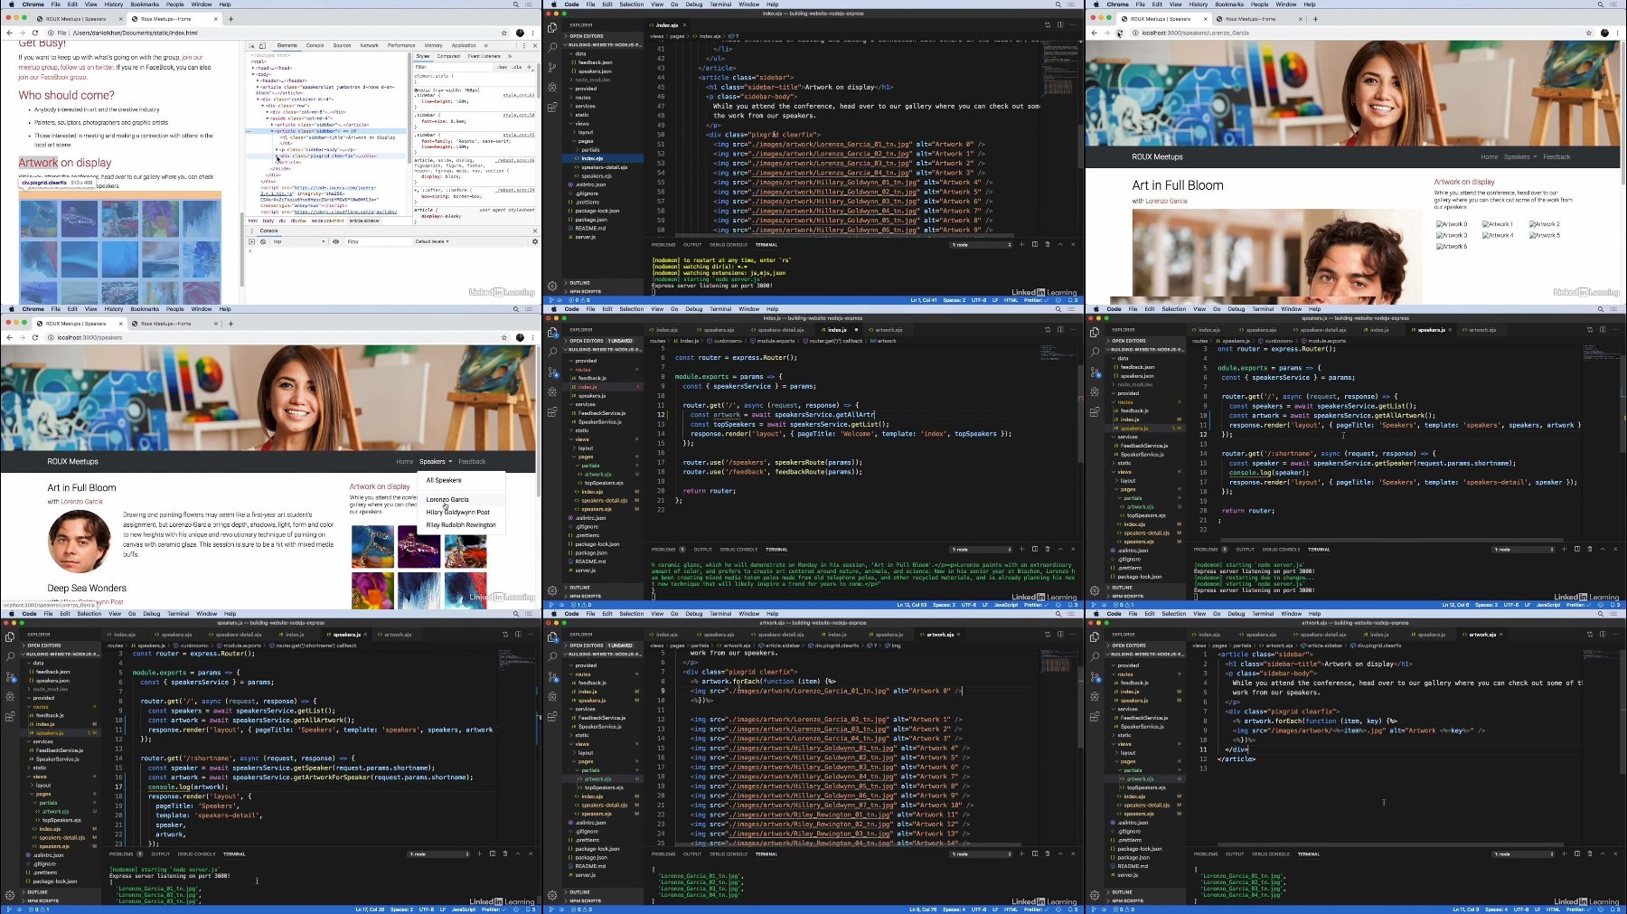Show more DevTools tabs after Application
The width and height of the screenshot is (1627, 914).
pos(485,45)
